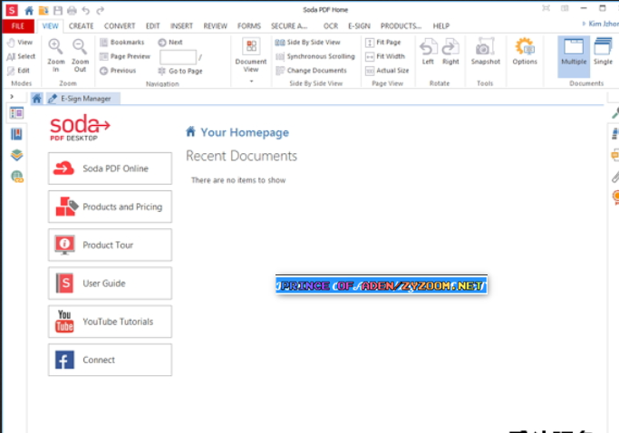Open Products and Pricing
The height and width of the screenshot is (433, 619).
pyautogui.click(x=111, y=207)
